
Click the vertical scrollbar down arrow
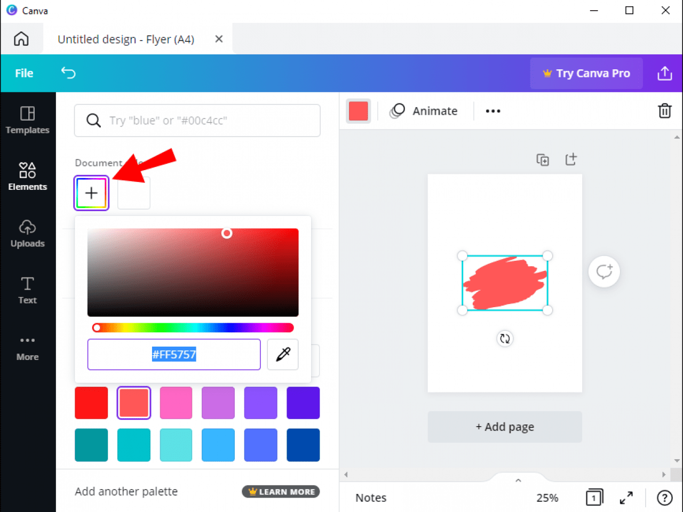pos(677,461)
